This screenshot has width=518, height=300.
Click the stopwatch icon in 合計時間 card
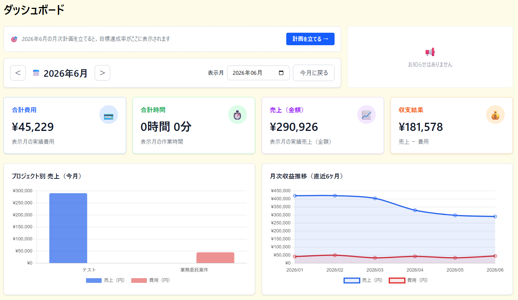coord(238,115)
